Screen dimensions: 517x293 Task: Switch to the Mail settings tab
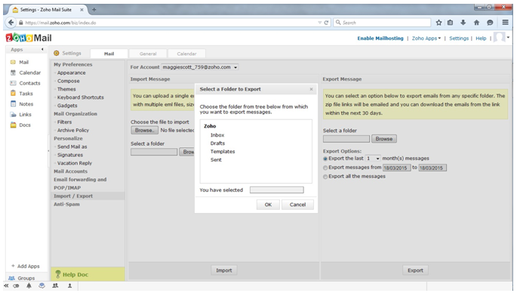pos(109,54)
